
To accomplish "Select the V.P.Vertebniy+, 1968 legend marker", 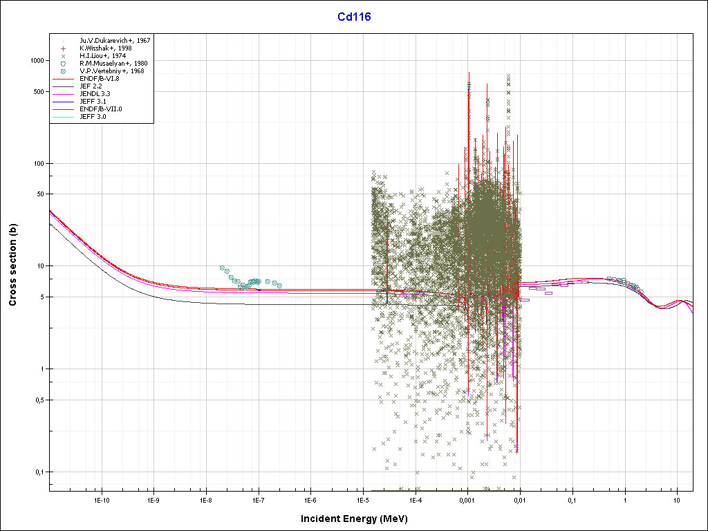I will click(64, 71).
